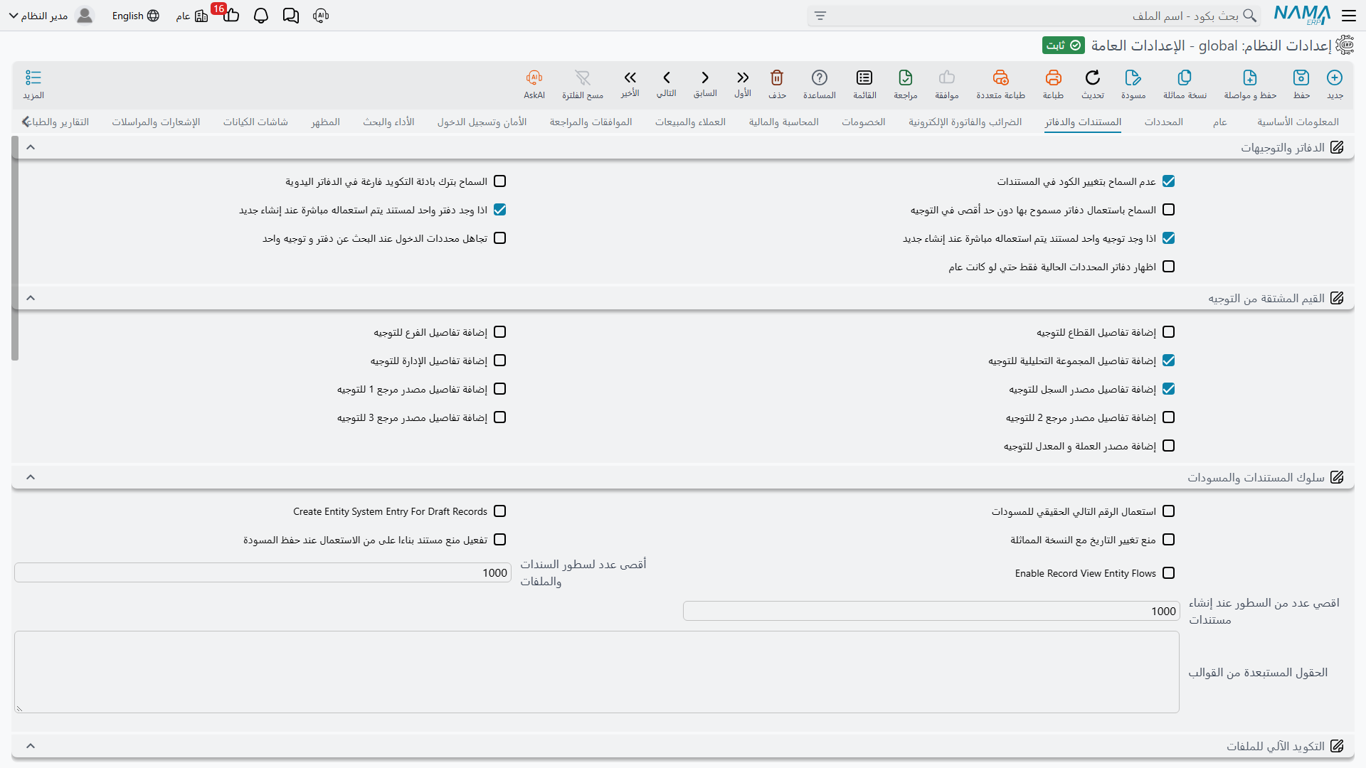Viewport: 1366px width, 768px height.
Task: Open المساعده (Help) icon
Action: (x=820, y=78)
